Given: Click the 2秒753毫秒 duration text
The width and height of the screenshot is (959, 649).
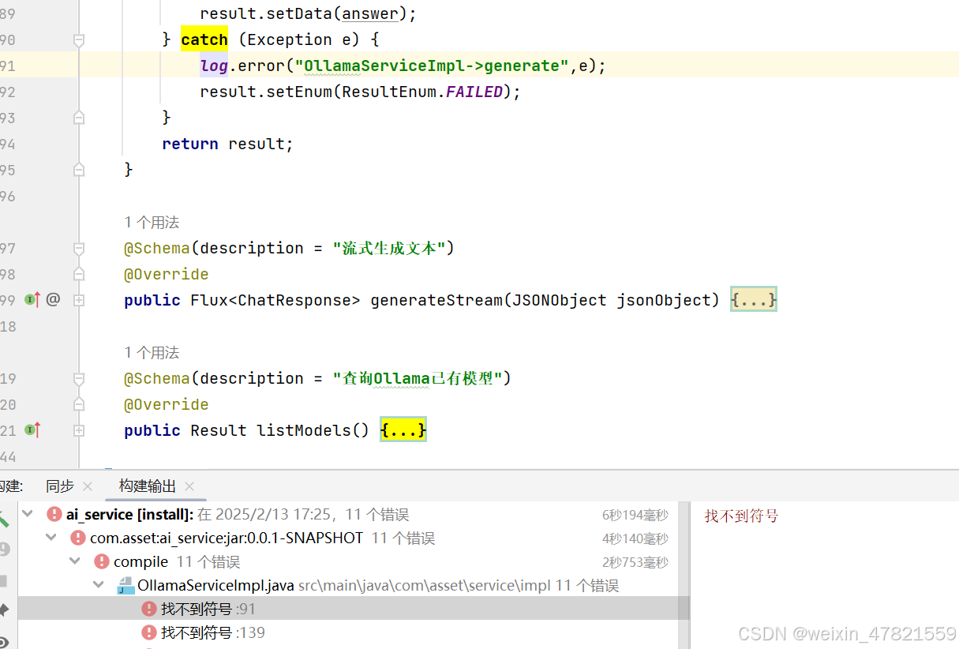Looking at the screenshot, I should click(635, 562).
